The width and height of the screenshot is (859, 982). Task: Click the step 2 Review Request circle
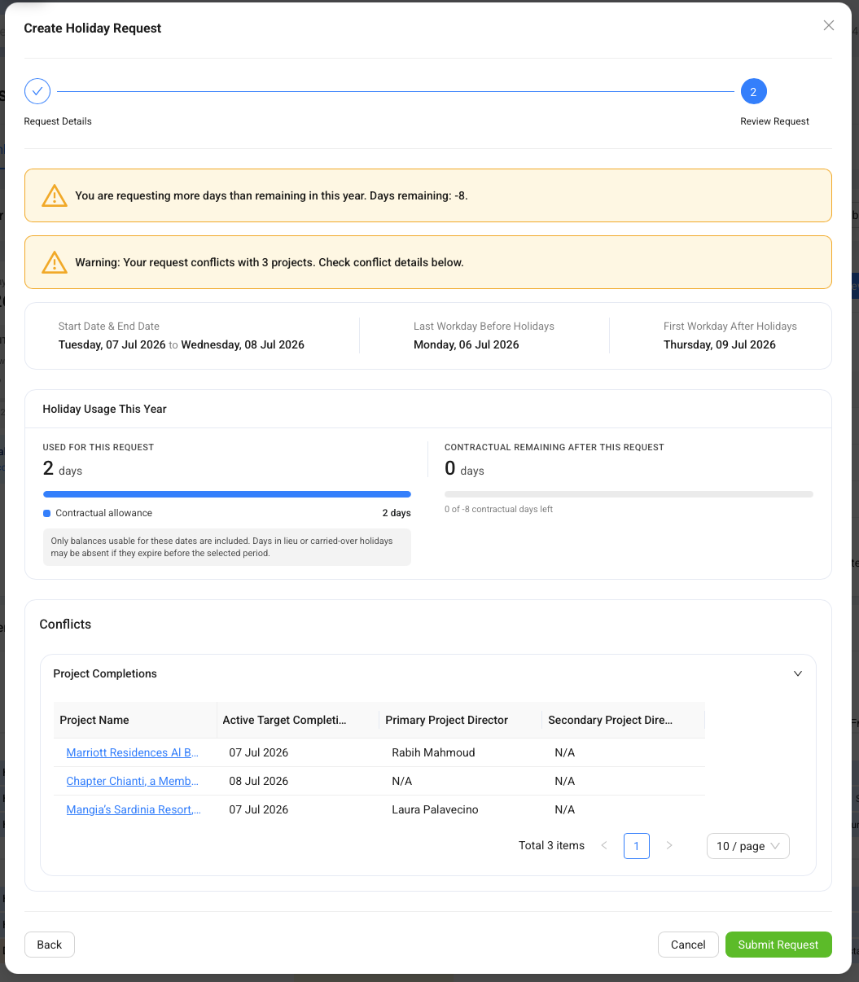(753, 91)
